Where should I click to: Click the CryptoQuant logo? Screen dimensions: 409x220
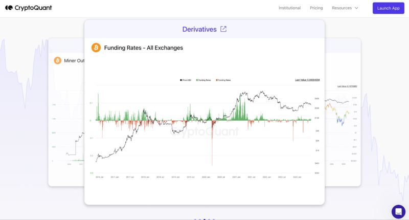[x=29, y=8]
